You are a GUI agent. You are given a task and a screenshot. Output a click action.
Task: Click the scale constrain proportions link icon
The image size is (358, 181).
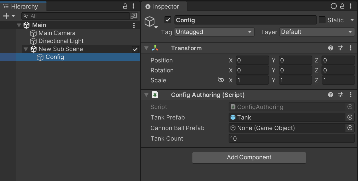click(x=221, y=80)
